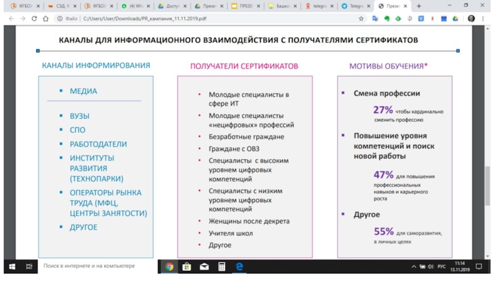
Task: Open the volume control in system tray
Action: pyautogui.click(x=431, y=267)
